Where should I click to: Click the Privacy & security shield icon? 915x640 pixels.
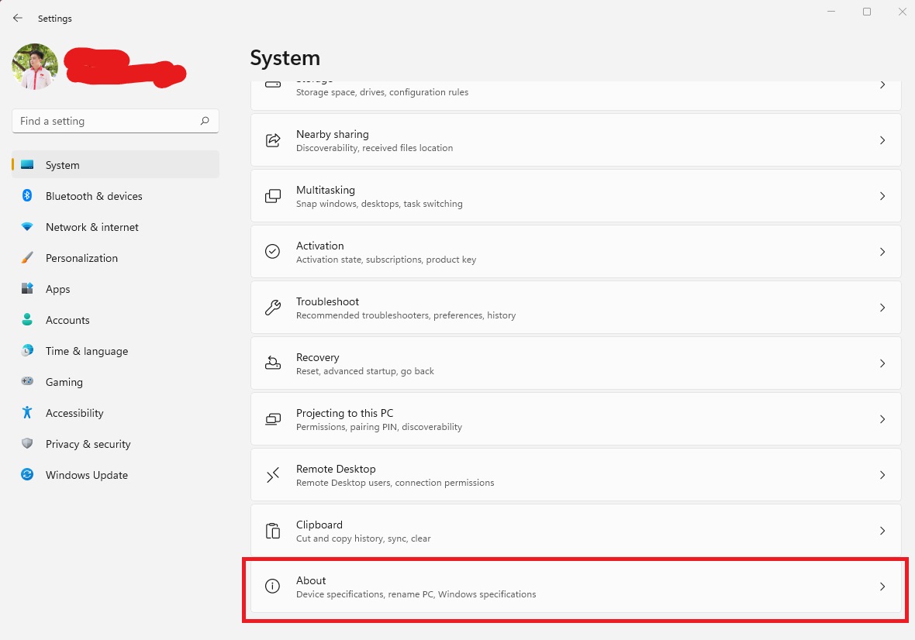coord(27,444)
